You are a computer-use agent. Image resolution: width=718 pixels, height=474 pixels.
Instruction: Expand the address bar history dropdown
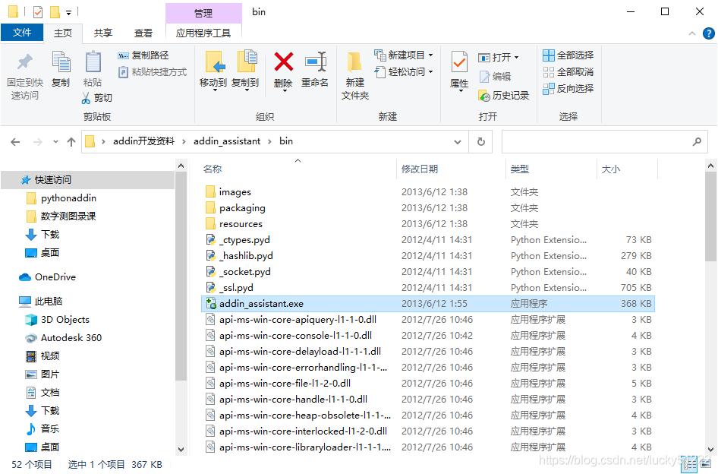457,142
